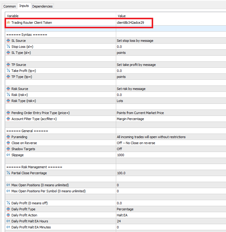Click the enum icon next to TP Source

8,65
